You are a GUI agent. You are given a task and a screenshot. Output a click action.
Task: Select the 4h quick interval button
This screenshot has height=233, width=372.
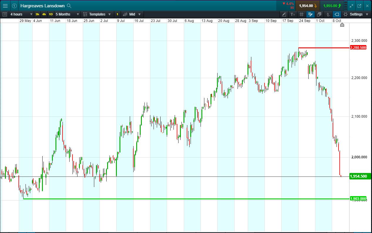(44, 14)
